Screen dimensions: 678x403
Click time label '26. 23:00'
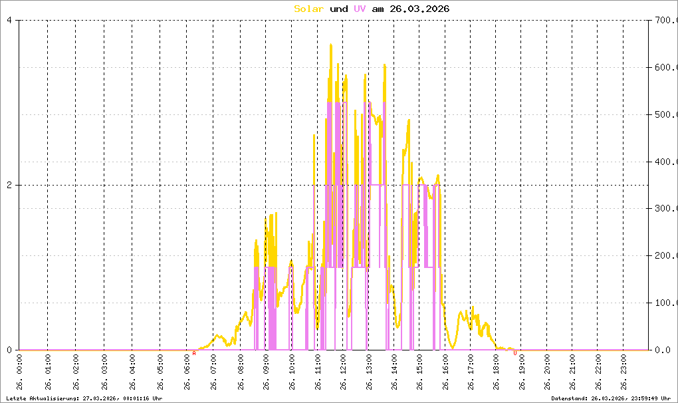coord(623,372)
